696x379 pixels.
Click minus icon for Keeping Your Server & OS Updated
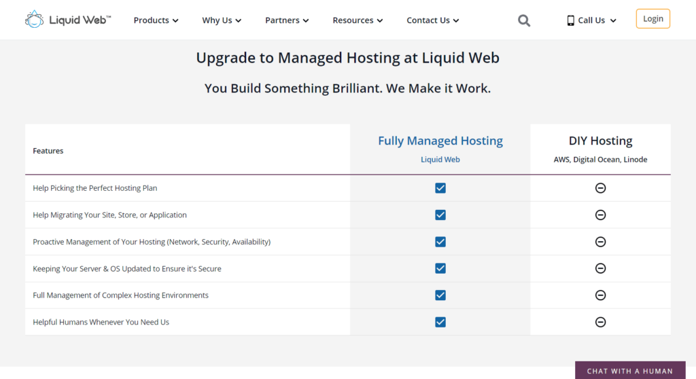[x=600, y=268]
